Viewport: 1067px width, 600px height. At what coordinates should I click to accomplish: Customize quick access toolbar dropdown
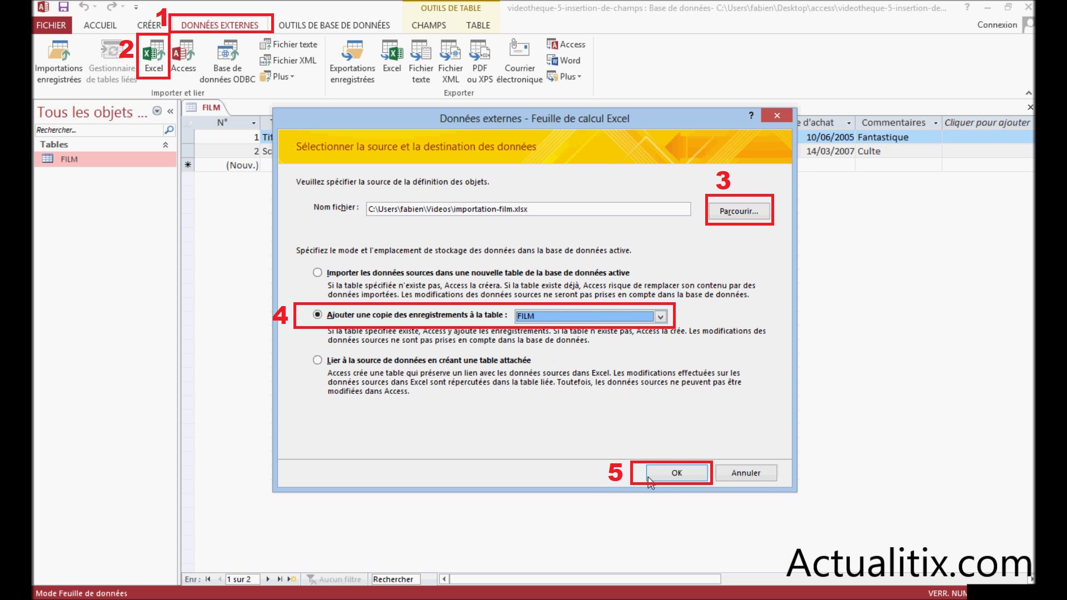(136, 7)
